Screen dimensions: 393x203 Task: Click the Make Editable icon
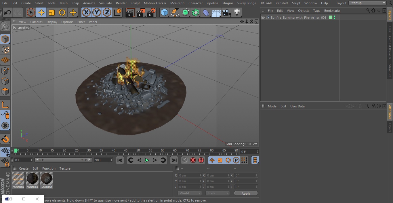point(5,26)
